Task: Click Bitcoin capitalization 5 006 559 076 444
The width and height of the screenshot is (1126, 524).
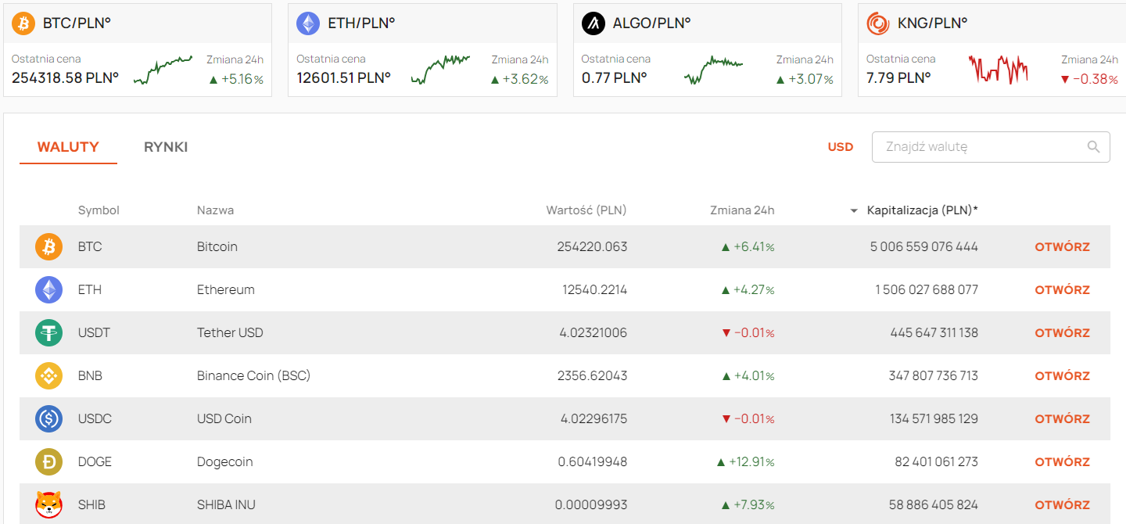Action: coord(924,247)
